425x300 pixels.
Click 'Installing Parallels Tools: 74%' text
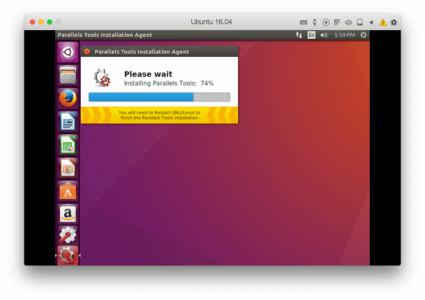pos(169,83)
